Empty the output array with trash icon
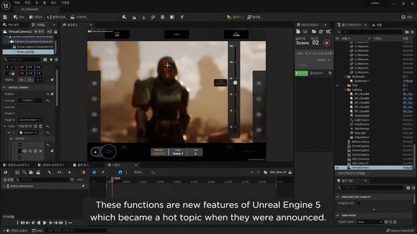This screenshot has height=234, width=417. [40, 126]
